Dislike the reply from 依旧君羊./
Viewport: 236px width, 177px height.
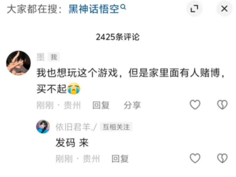click(222, 158)
